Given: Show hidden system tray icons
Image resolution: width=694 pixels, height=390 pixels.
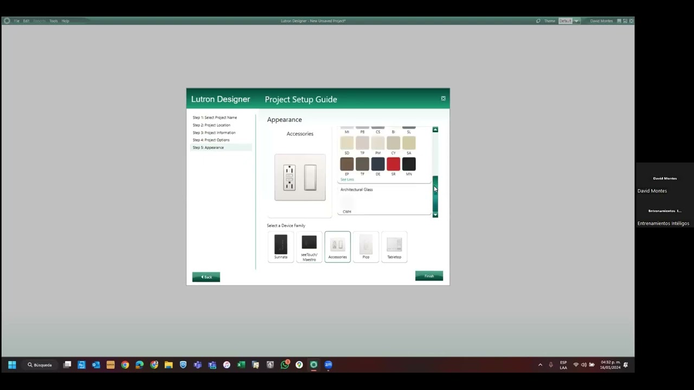Looking at the screenshot, I should (x=540, y=365).
